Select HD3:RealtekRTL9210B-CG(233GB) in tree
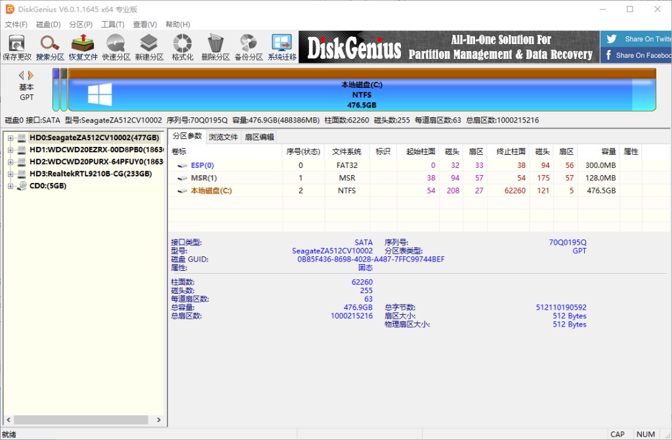This screenshot has height=440, width=672. click(91, 174)
